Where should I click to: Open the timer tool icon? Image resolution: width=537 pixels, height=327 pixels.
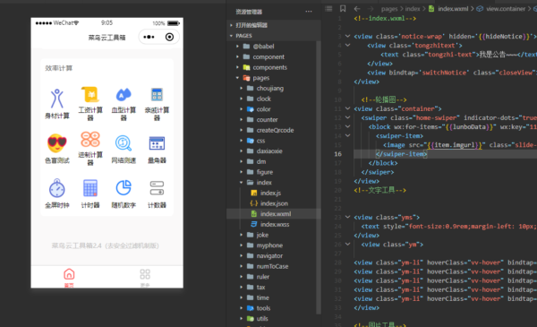coord(90,188)
